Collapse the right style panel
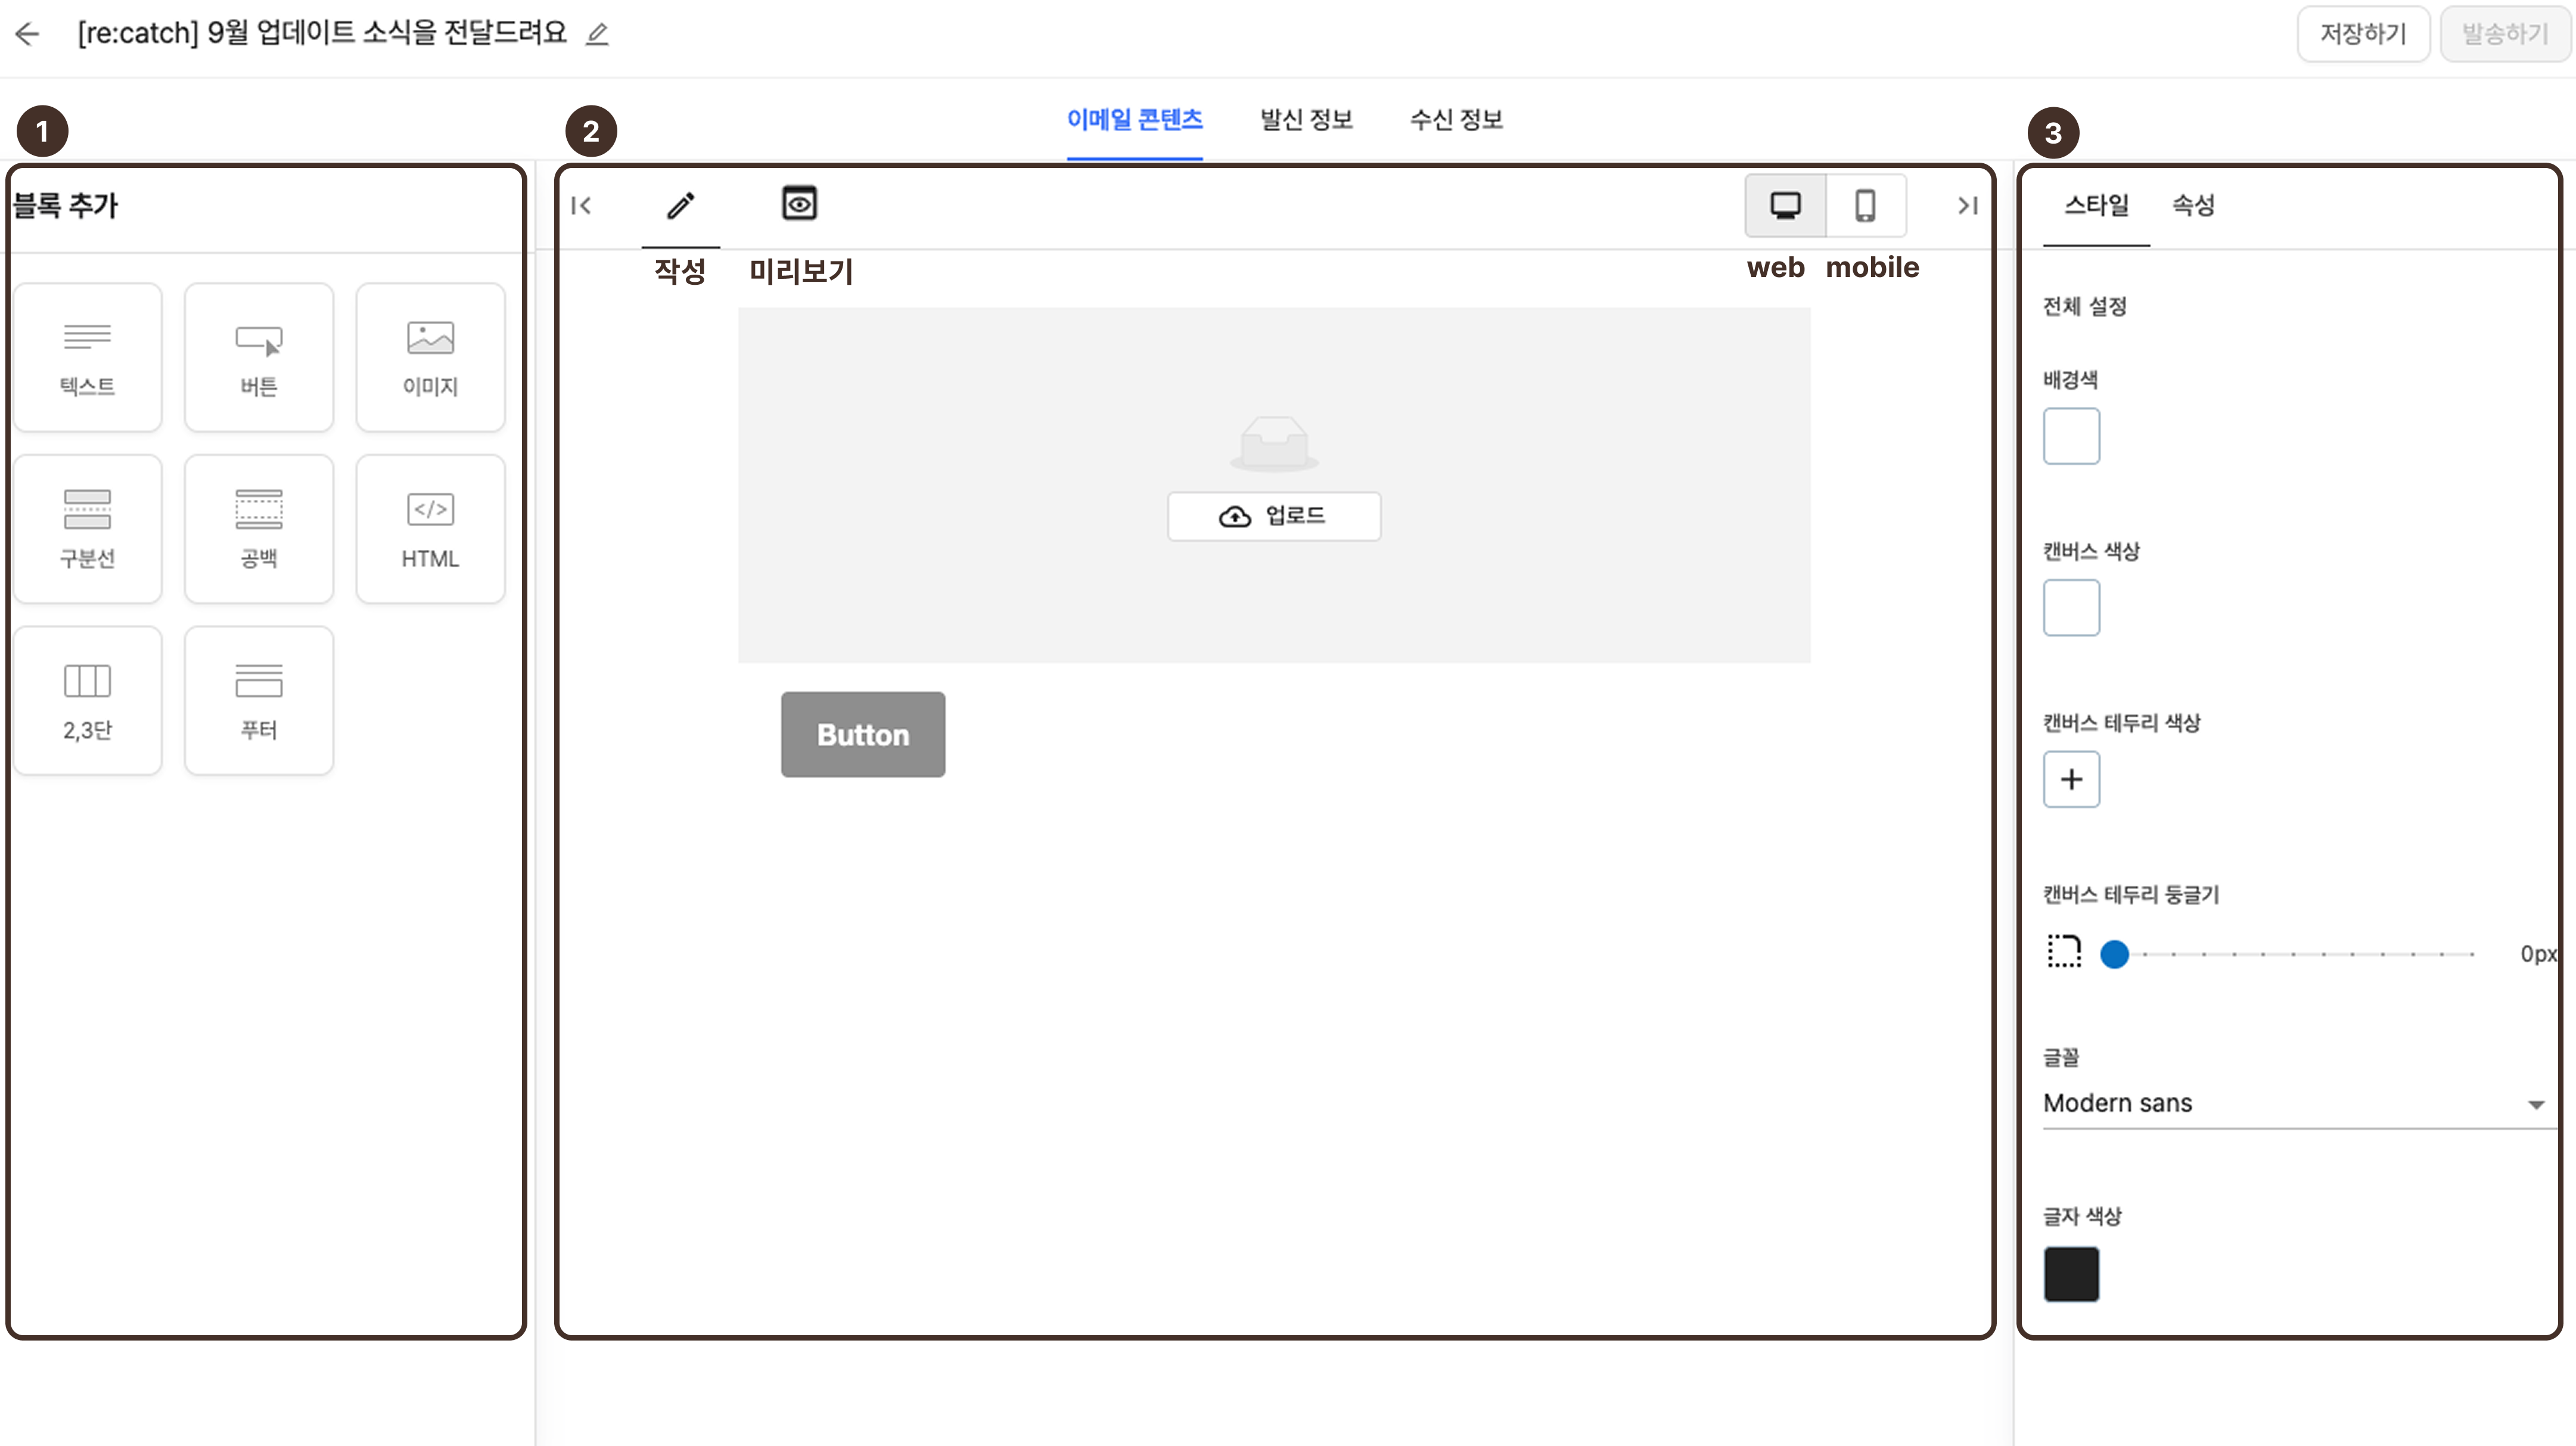The image size is (2576, 1446). pyautogui.click(x=1967, y=206)
